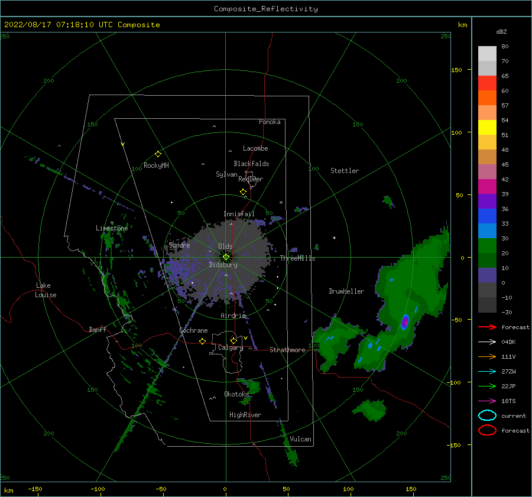Screen dimensions: 532x497
Task: Click the red 65 dBZ legend swatch
Action: pyautogui.click(x=487, y=83)
